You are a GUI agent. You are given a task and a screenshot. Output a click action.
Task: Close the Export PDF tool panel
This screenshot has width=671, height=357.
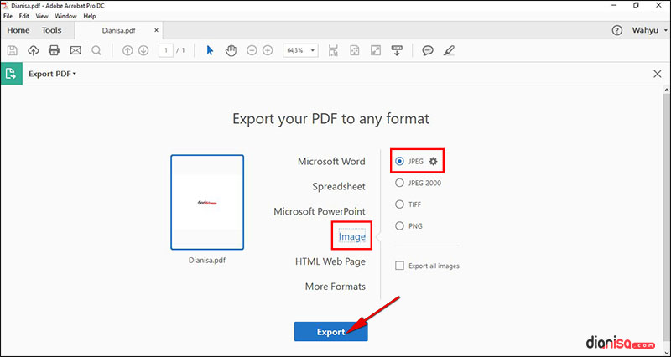[x=658, y=74]
